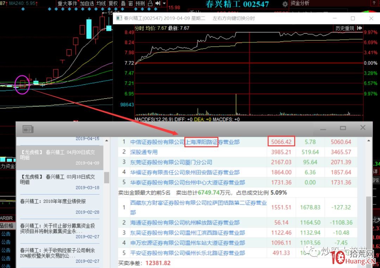Click detail pane scroll-up arrow

(x=369, y=140)
